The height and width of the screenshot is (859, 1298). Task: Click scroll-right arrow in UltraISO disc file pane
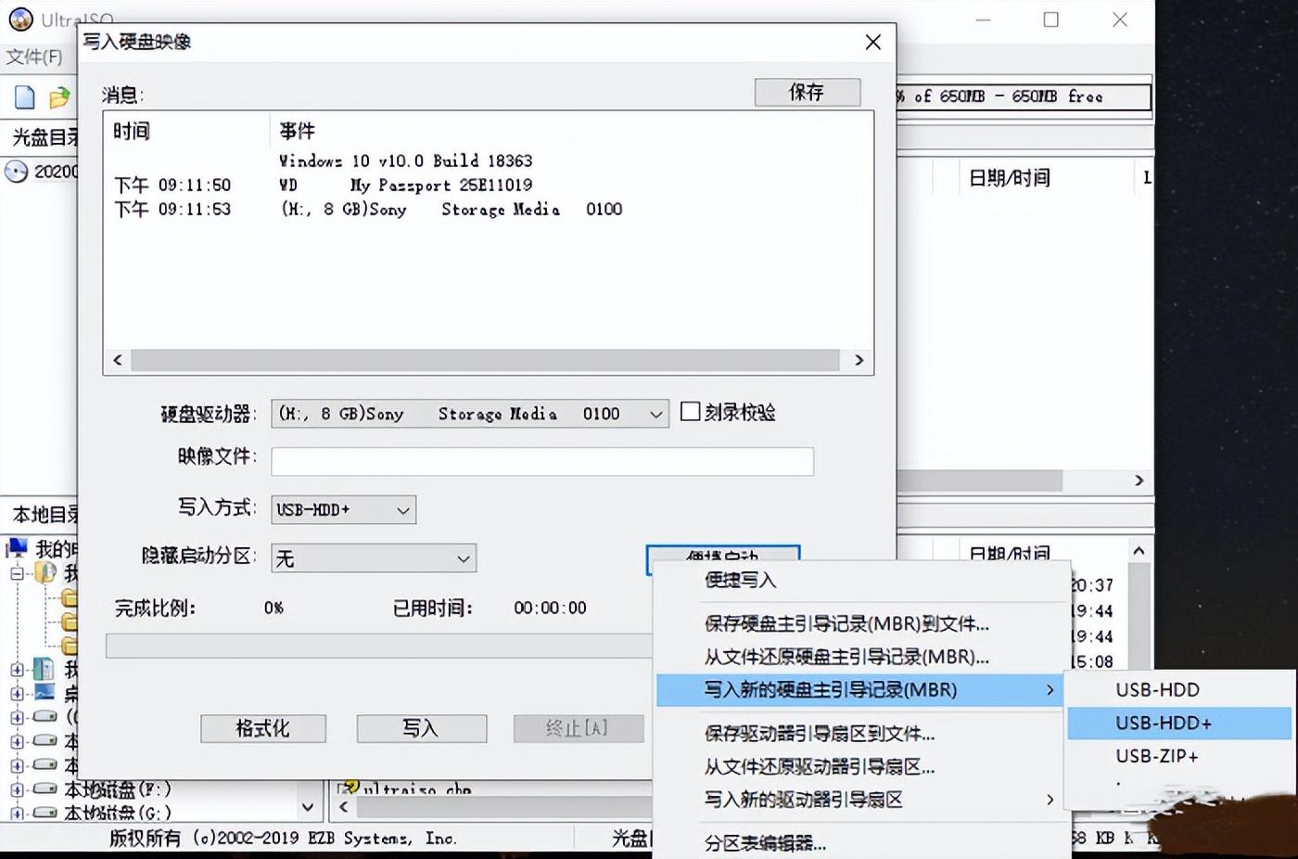click(1139, 480)
